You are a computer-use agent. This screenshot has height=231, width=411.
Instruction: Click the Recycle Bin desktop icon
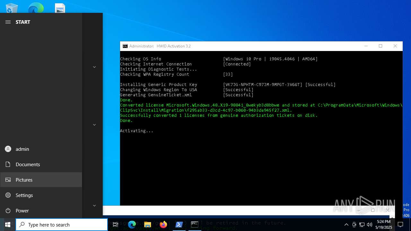point(12,8)
